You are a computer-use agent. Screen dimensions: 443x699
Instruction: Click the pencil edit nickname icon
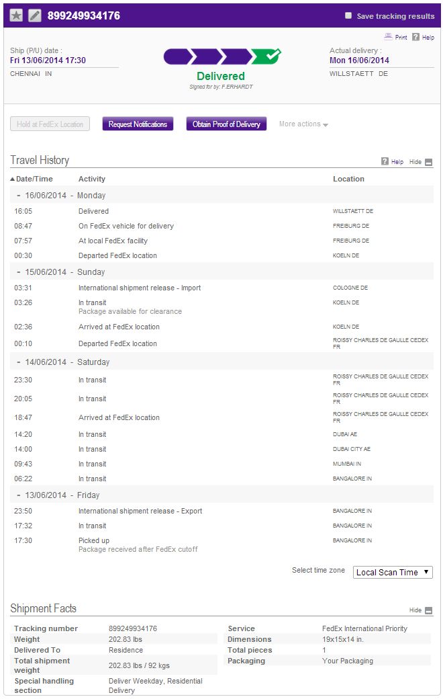click(x=34, y=15)
